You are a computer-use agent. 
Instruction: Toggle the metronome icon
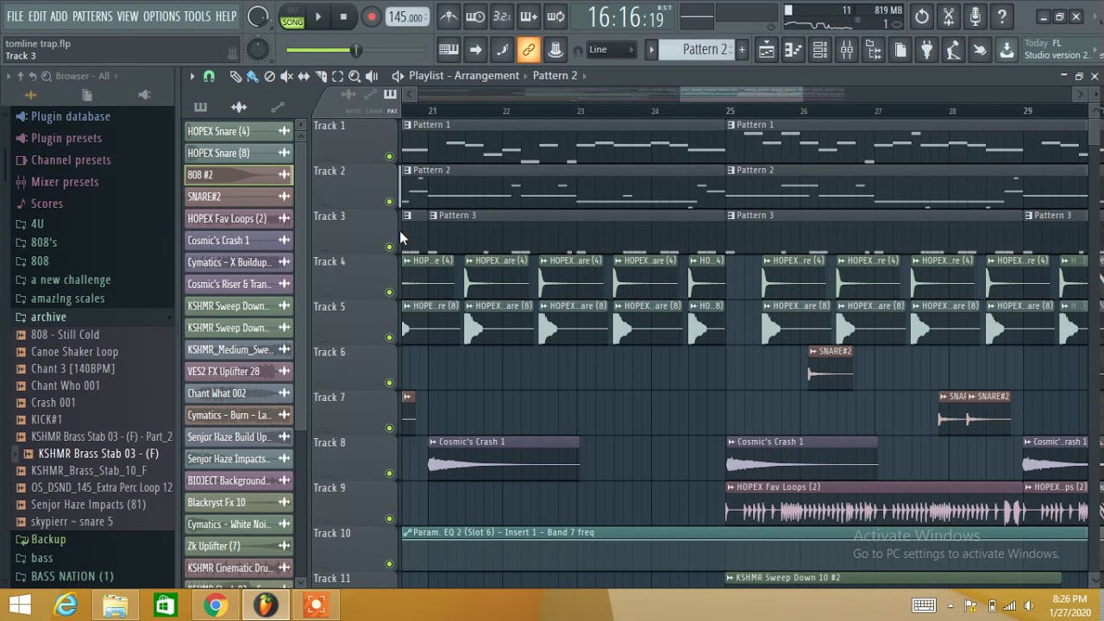(x=448, y=16)
